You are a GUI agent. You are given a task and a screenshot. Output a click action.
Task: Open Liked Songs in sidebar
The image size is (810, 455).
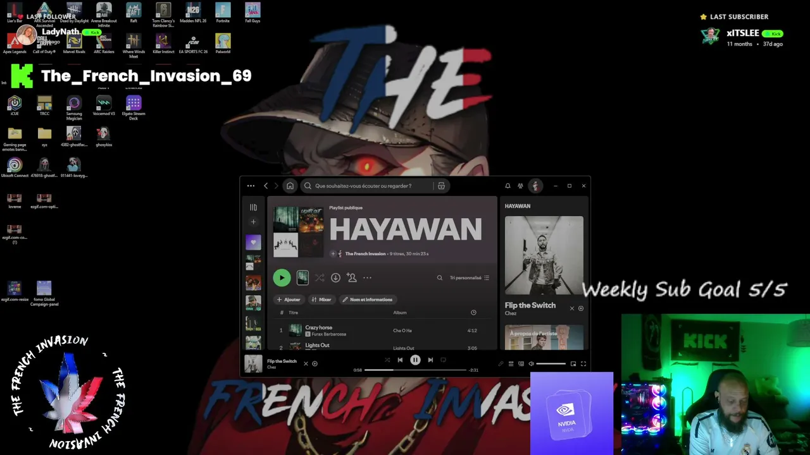[253, 242]
